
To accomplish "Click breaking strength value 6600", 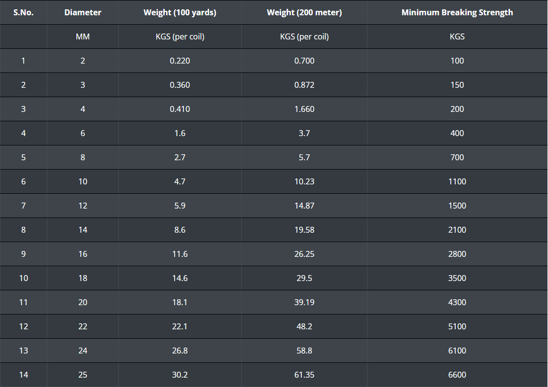I will (x=457, y=375).
